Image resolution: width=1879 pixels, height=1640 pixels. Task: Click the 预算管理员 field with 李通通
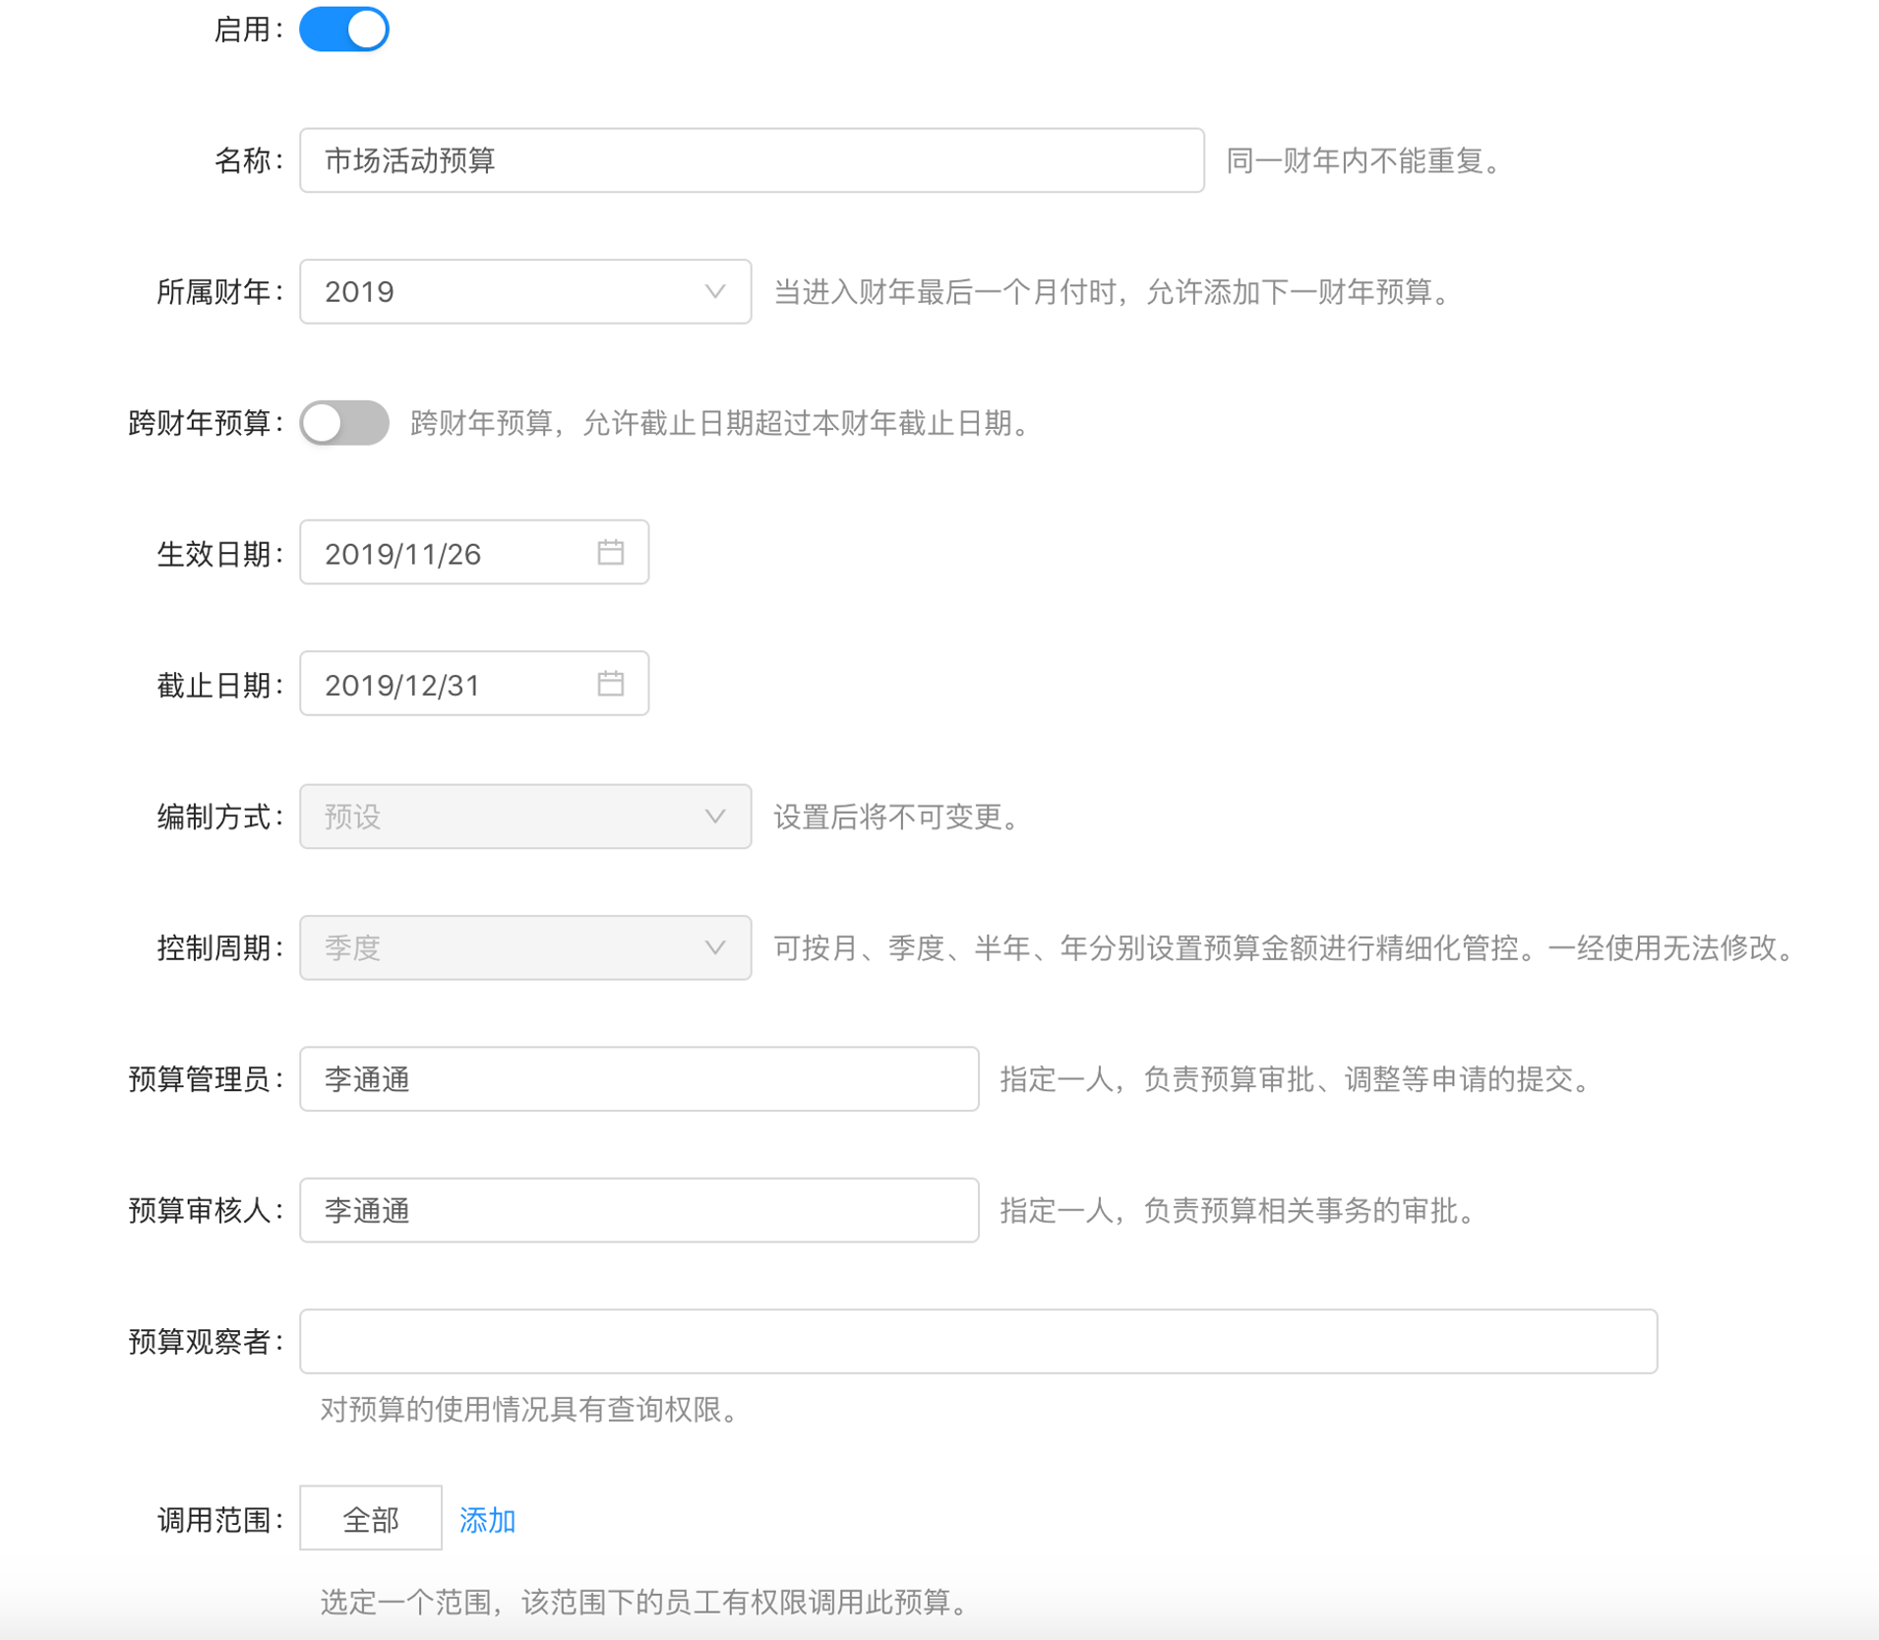(x=638, y=1079)
